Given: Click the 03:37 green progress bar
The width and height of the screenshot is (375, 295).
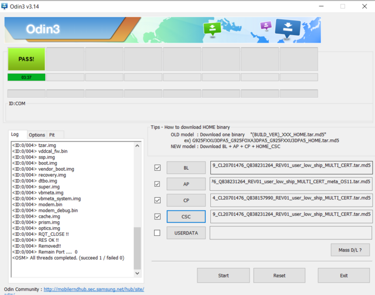Looking at the screenshot, I should pos(26,77).
